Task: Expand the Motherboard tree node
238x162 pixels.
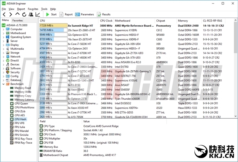Action: 3,33
